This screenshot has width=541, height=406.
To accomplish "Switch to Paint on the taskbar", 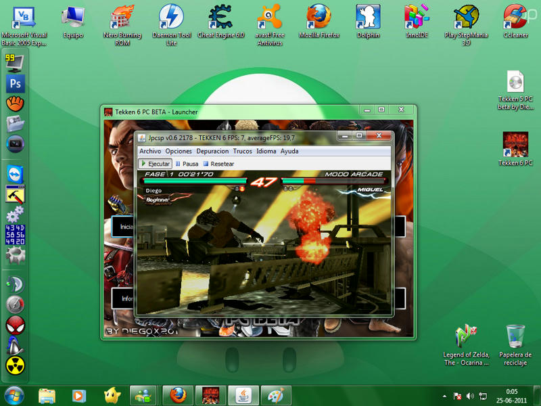I will tap(276, 396).
